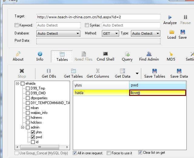Screen dimensions: 194x158
Task: Select the lllovejj password cell
Action: tap(158, 93)
